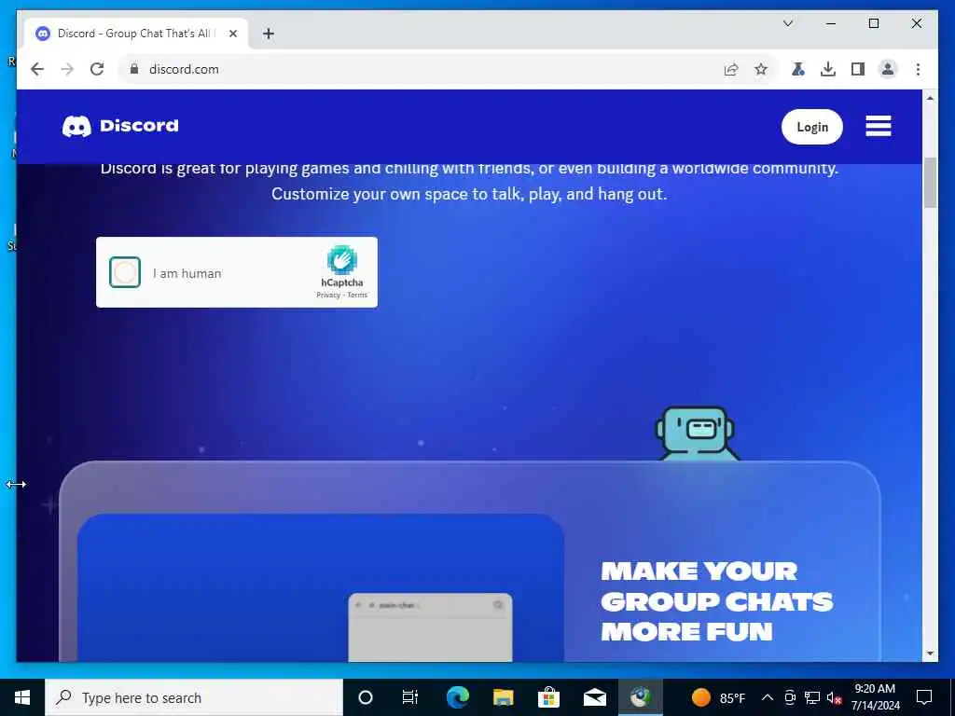Open Task View on the taskbar

click(x=410, y=697)
